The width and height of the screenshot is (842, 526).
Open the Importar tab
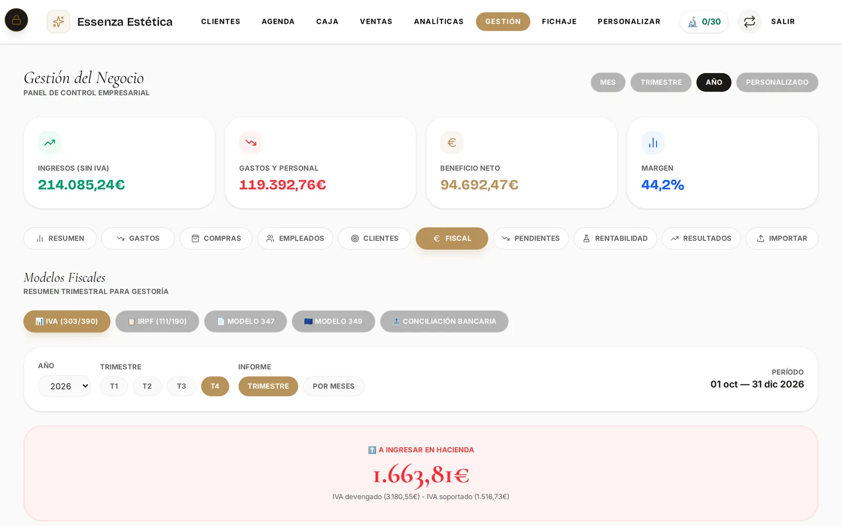pyautogui.click(x=782, y=238)
